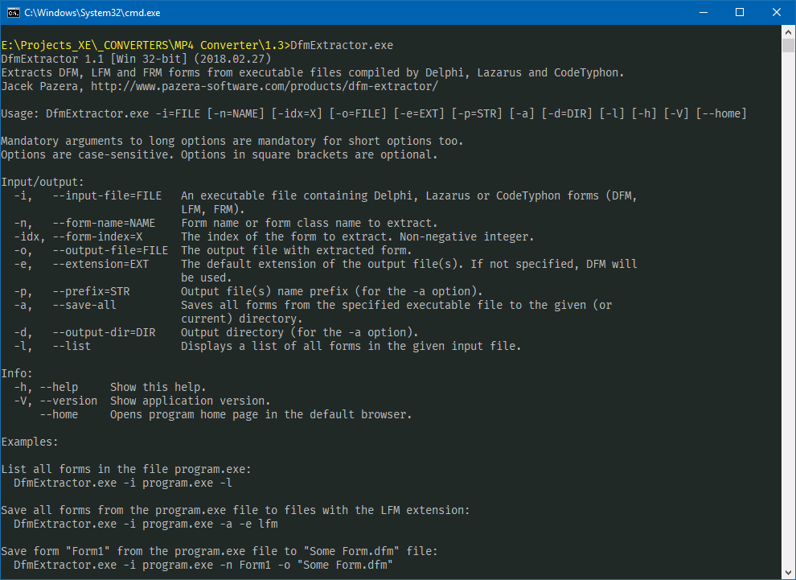Click the 'Info:' section heading

point(17,373)
